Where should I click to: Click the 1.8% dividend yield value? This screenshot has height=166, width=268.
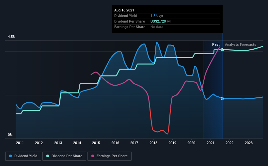(154, 16)
